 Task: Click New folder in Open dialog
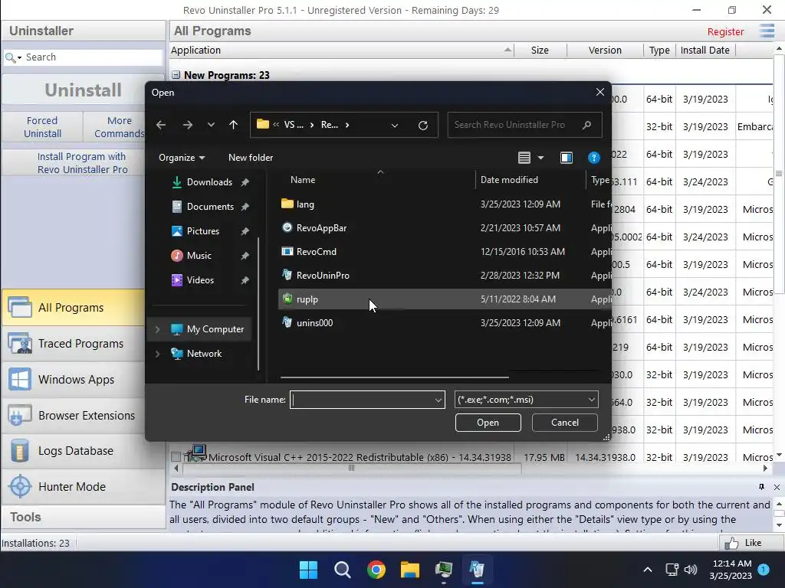point(251,158)
